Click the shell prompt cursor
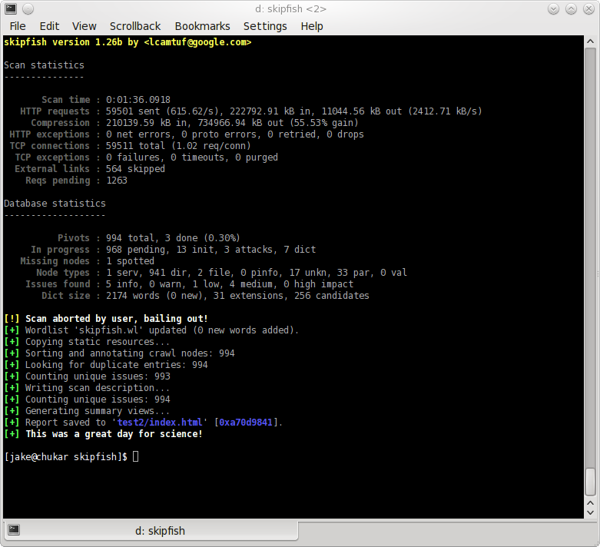This screenshot has width=600, height=547. 136,457
